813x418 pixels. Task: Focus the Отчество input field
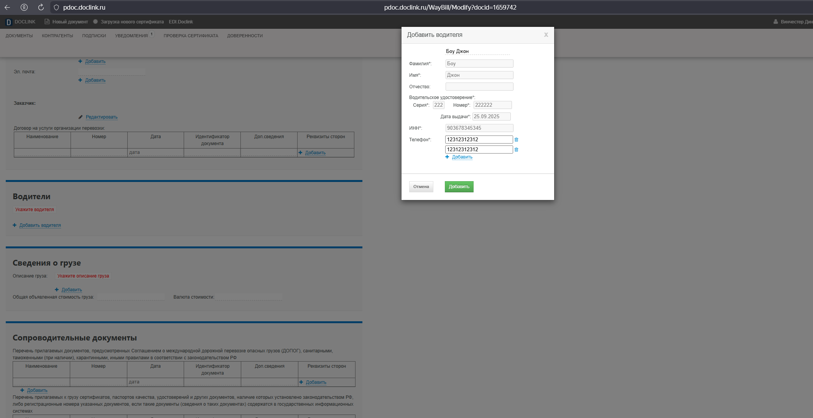point(479,87)
